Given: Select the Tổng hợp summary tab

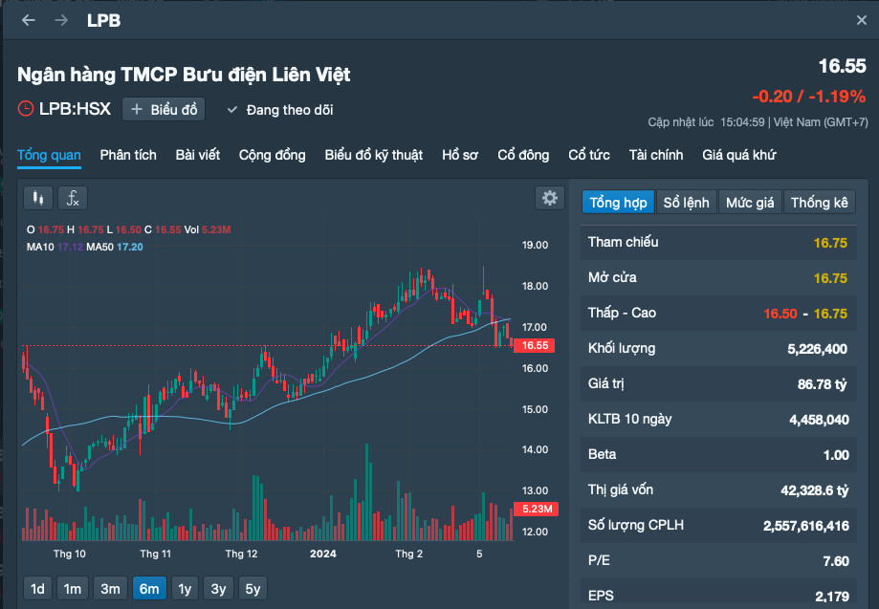Looking at the screenshot, I should [618, 203].
